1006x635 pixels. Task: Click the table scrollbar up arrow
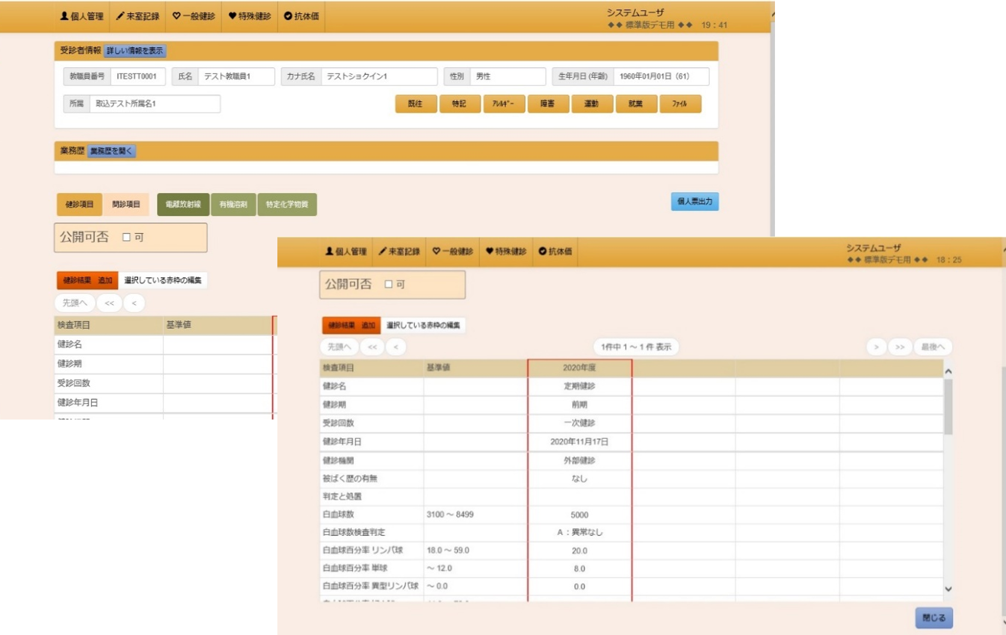click(948, 371)
